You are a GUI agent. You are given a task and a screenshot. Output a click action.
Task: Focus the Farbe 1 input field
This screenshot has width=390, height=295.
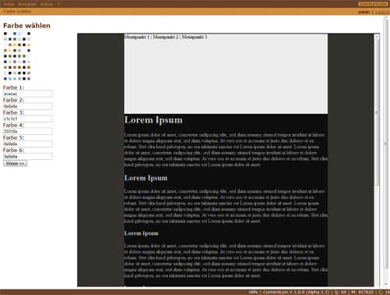coord(28,94)
